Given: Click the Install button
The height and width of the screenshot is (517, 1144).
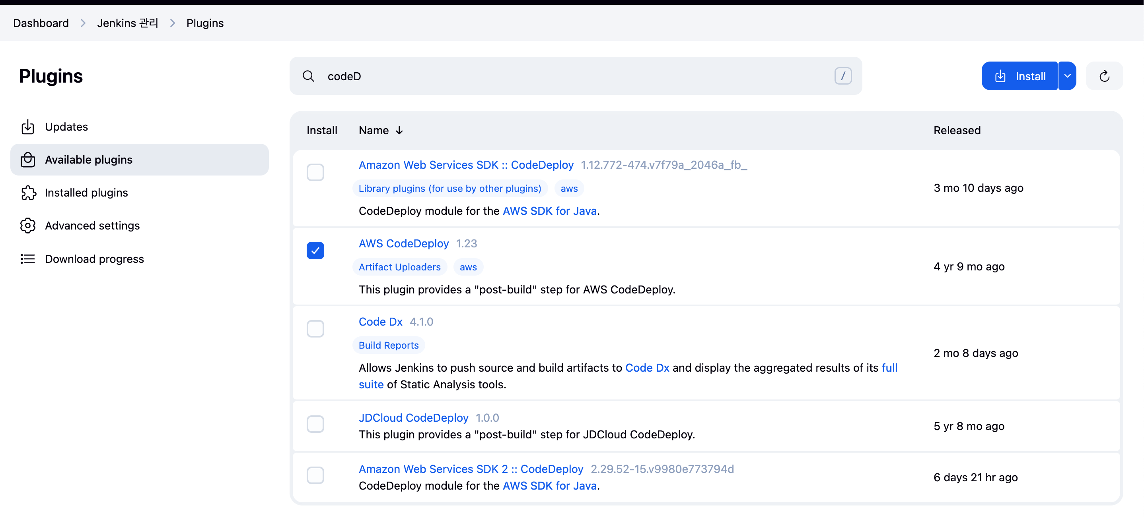Looking at the screenshot, I should 1019,76.
